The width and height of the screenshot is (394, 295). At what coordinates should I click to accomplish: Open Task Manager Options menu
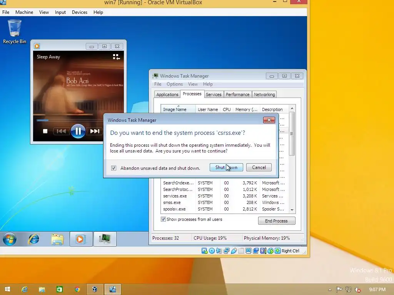pyautogui.click(x=175, y=84)
